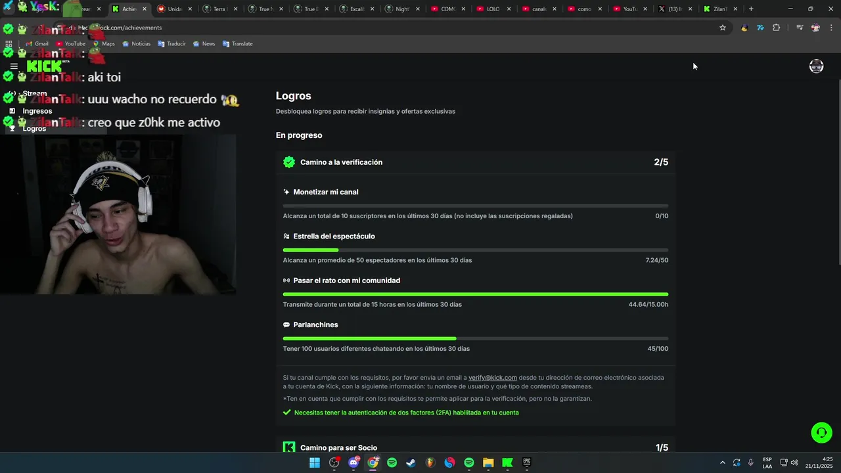Open the Kick app in taskbar
This screenshot has height=473, width=841.
click(507, 462)
